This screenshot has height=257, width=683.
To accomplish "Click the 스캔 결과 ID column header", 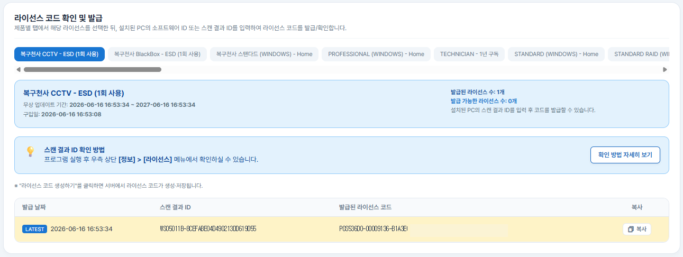I will 175,207.
